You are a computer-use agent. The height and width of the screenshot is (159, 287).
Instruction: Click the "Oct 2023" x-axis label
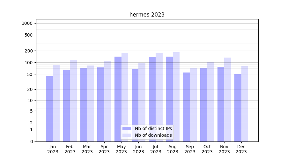click(207, 149)
